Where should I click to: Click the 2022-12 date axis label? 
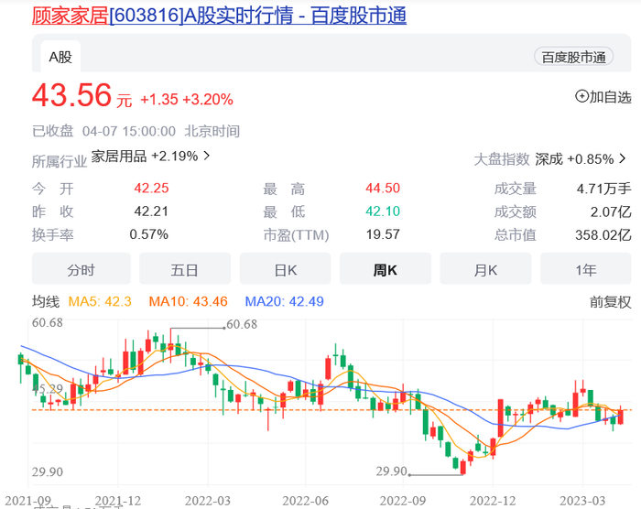(493, 501)
